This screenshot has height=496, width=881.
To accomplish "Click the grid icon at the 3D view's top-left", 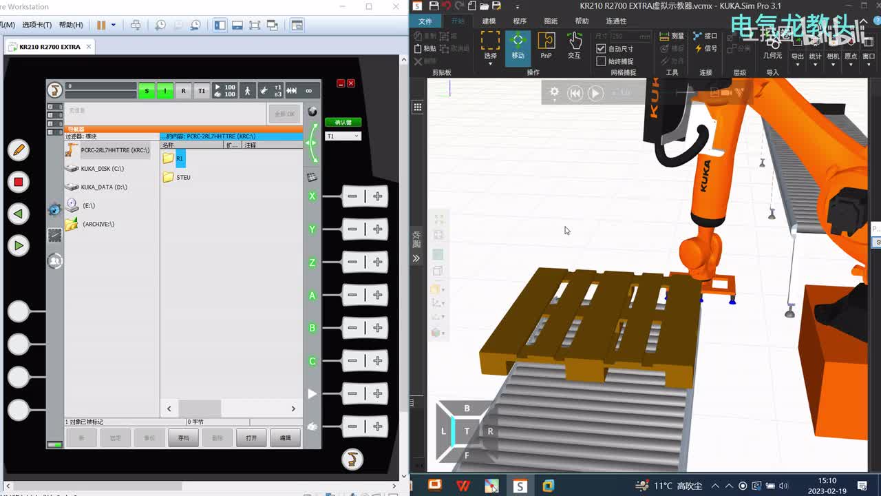I will [418, 107].
